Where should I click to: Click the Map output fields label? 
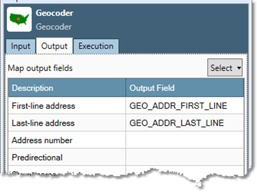40,68
